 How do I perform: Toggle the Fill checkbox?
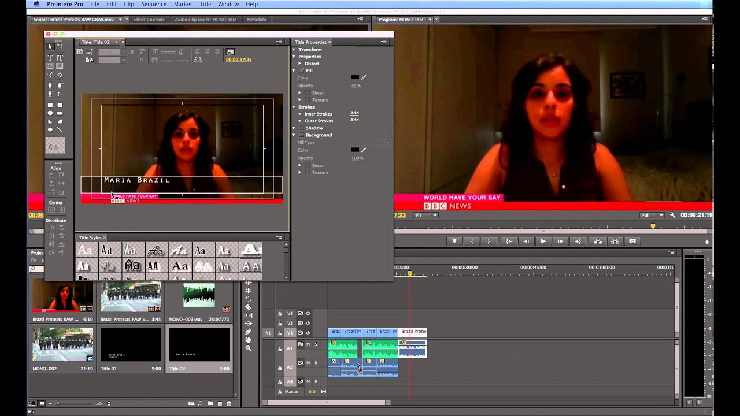tap(301, 70)
